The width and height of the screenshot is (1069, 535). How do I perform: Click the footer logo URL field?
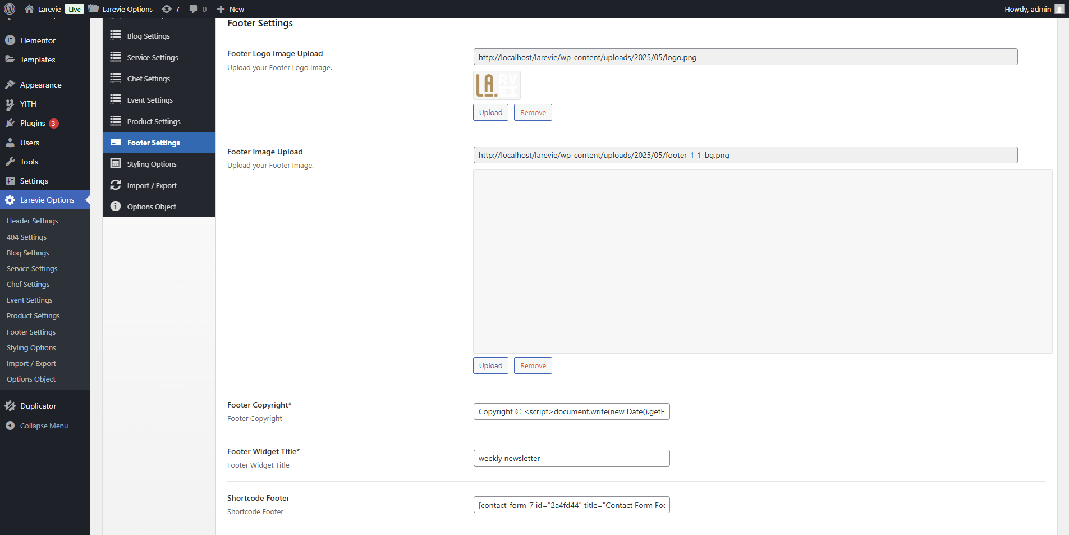click(x=745, y=57)
